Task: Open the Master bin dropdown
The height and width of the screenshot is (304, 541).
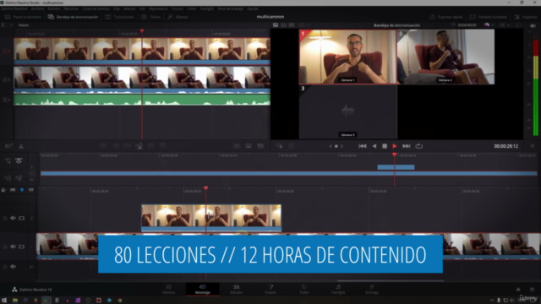Action: (11, 25)
